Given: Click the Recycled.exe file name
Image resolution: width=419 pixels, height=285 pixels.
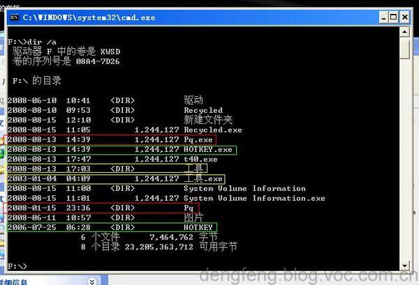Looking at the screenshot, I should click(213, 130).
